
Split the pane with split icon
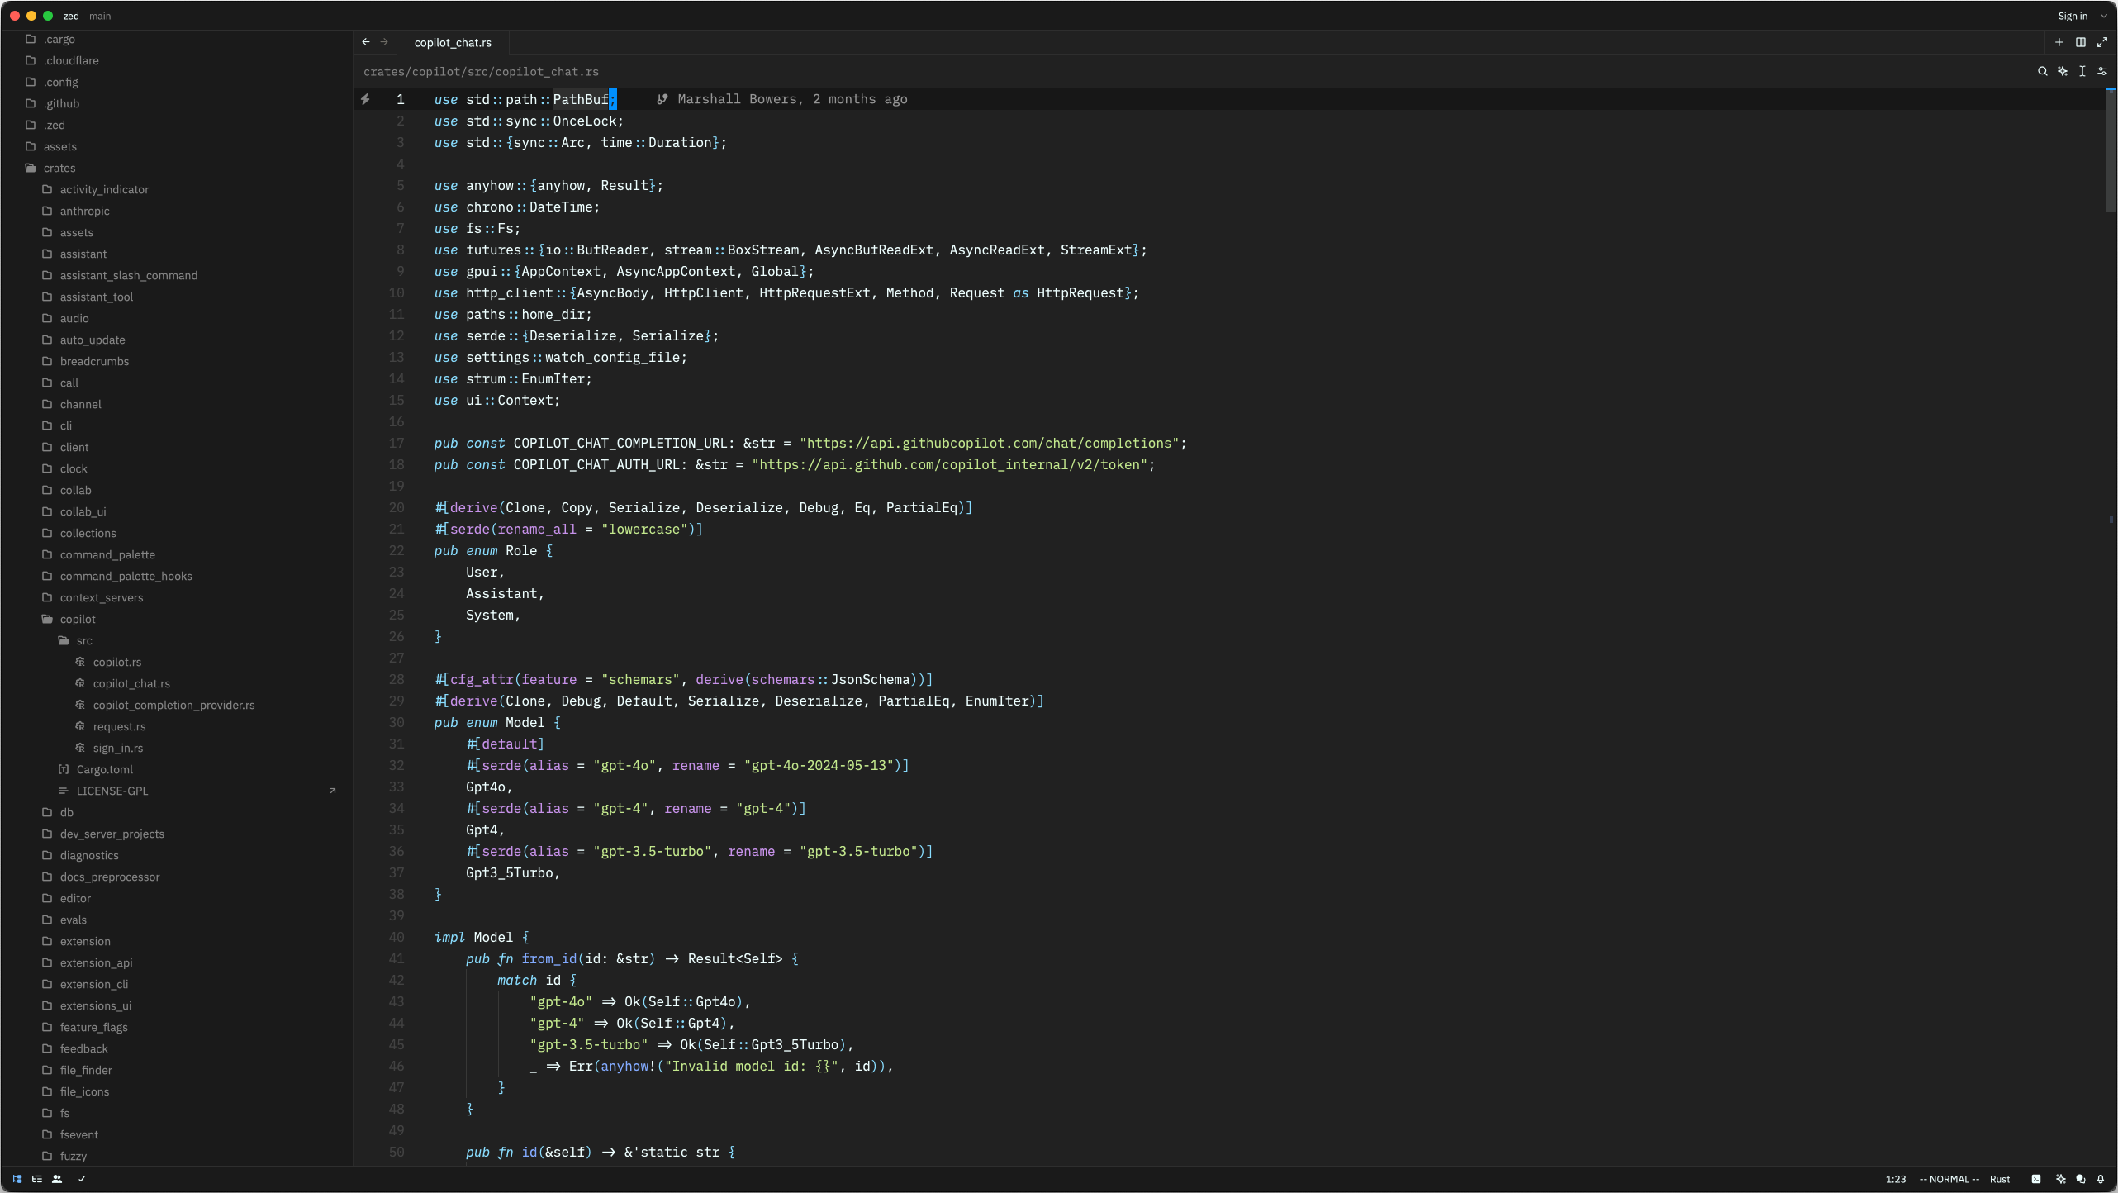(x=2080, y=42)
